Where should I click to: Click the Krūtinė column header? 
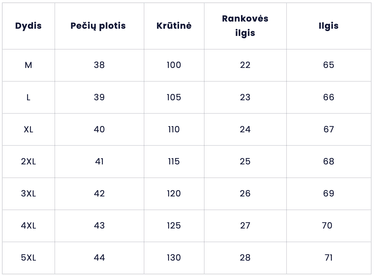point(174,26)
